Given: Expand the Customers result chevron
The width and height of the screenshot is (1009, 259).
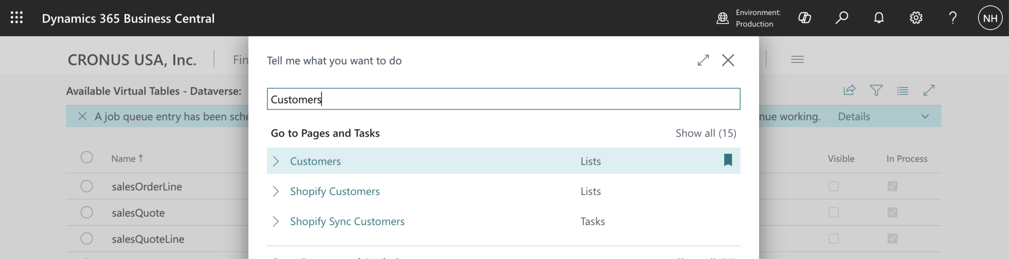Looking at the screenshot, I should point(276,162).
